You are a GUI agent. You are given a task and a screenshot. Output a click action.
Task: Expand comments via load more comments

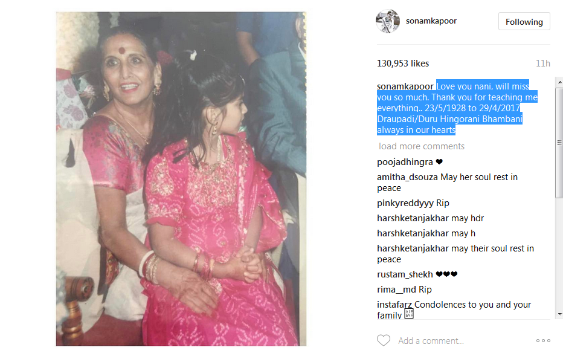click(x=422, y=146)
